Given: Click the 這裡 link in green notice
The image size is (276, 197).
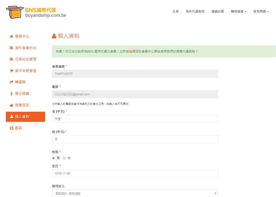Looking at the screenshot, I should [132, 51].
